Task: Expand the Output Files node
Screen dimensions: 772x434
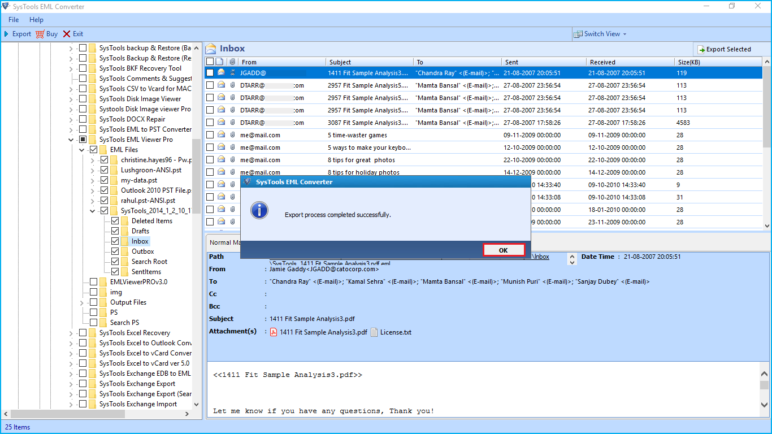Action: click(x=82, y=302)
